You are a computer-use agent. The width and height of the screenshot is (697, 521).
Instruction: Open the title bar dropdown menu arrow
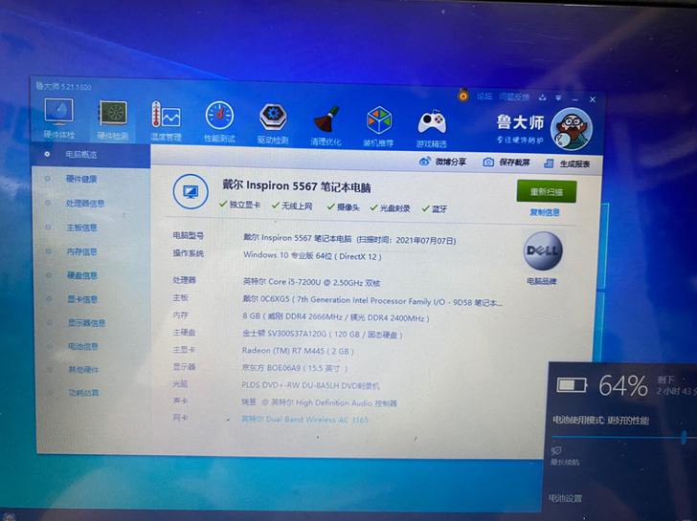pos(558,98)
